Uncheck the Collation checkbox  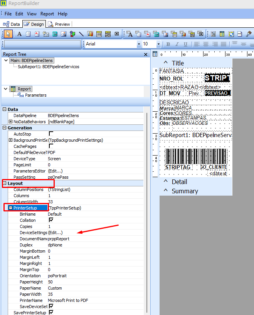(x=50, y=220)
